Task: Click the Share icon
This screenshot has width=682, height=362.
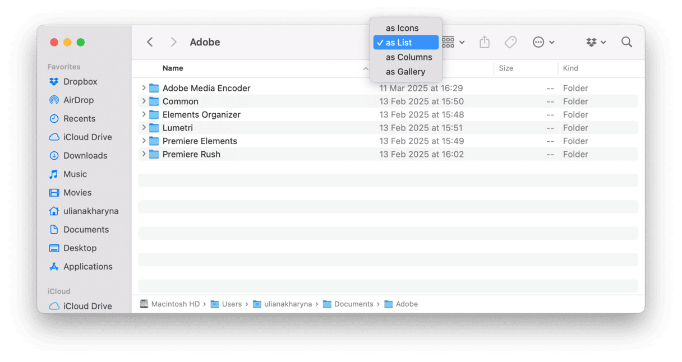Action: 485,42
